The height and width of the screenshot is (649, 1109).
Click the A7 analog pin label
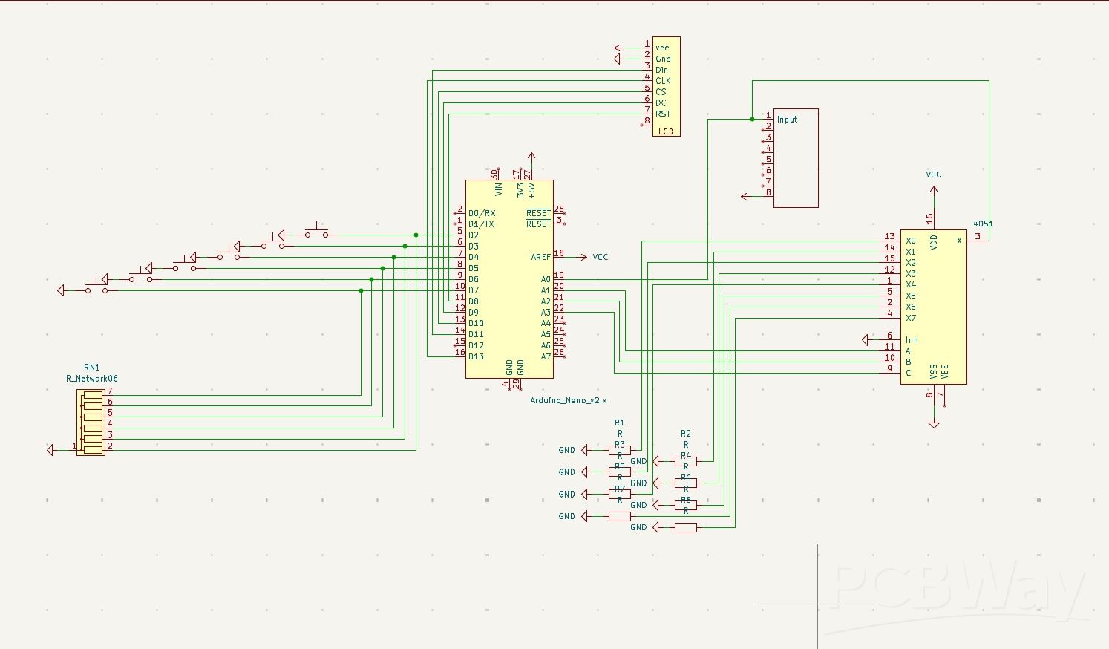(546, 356)
